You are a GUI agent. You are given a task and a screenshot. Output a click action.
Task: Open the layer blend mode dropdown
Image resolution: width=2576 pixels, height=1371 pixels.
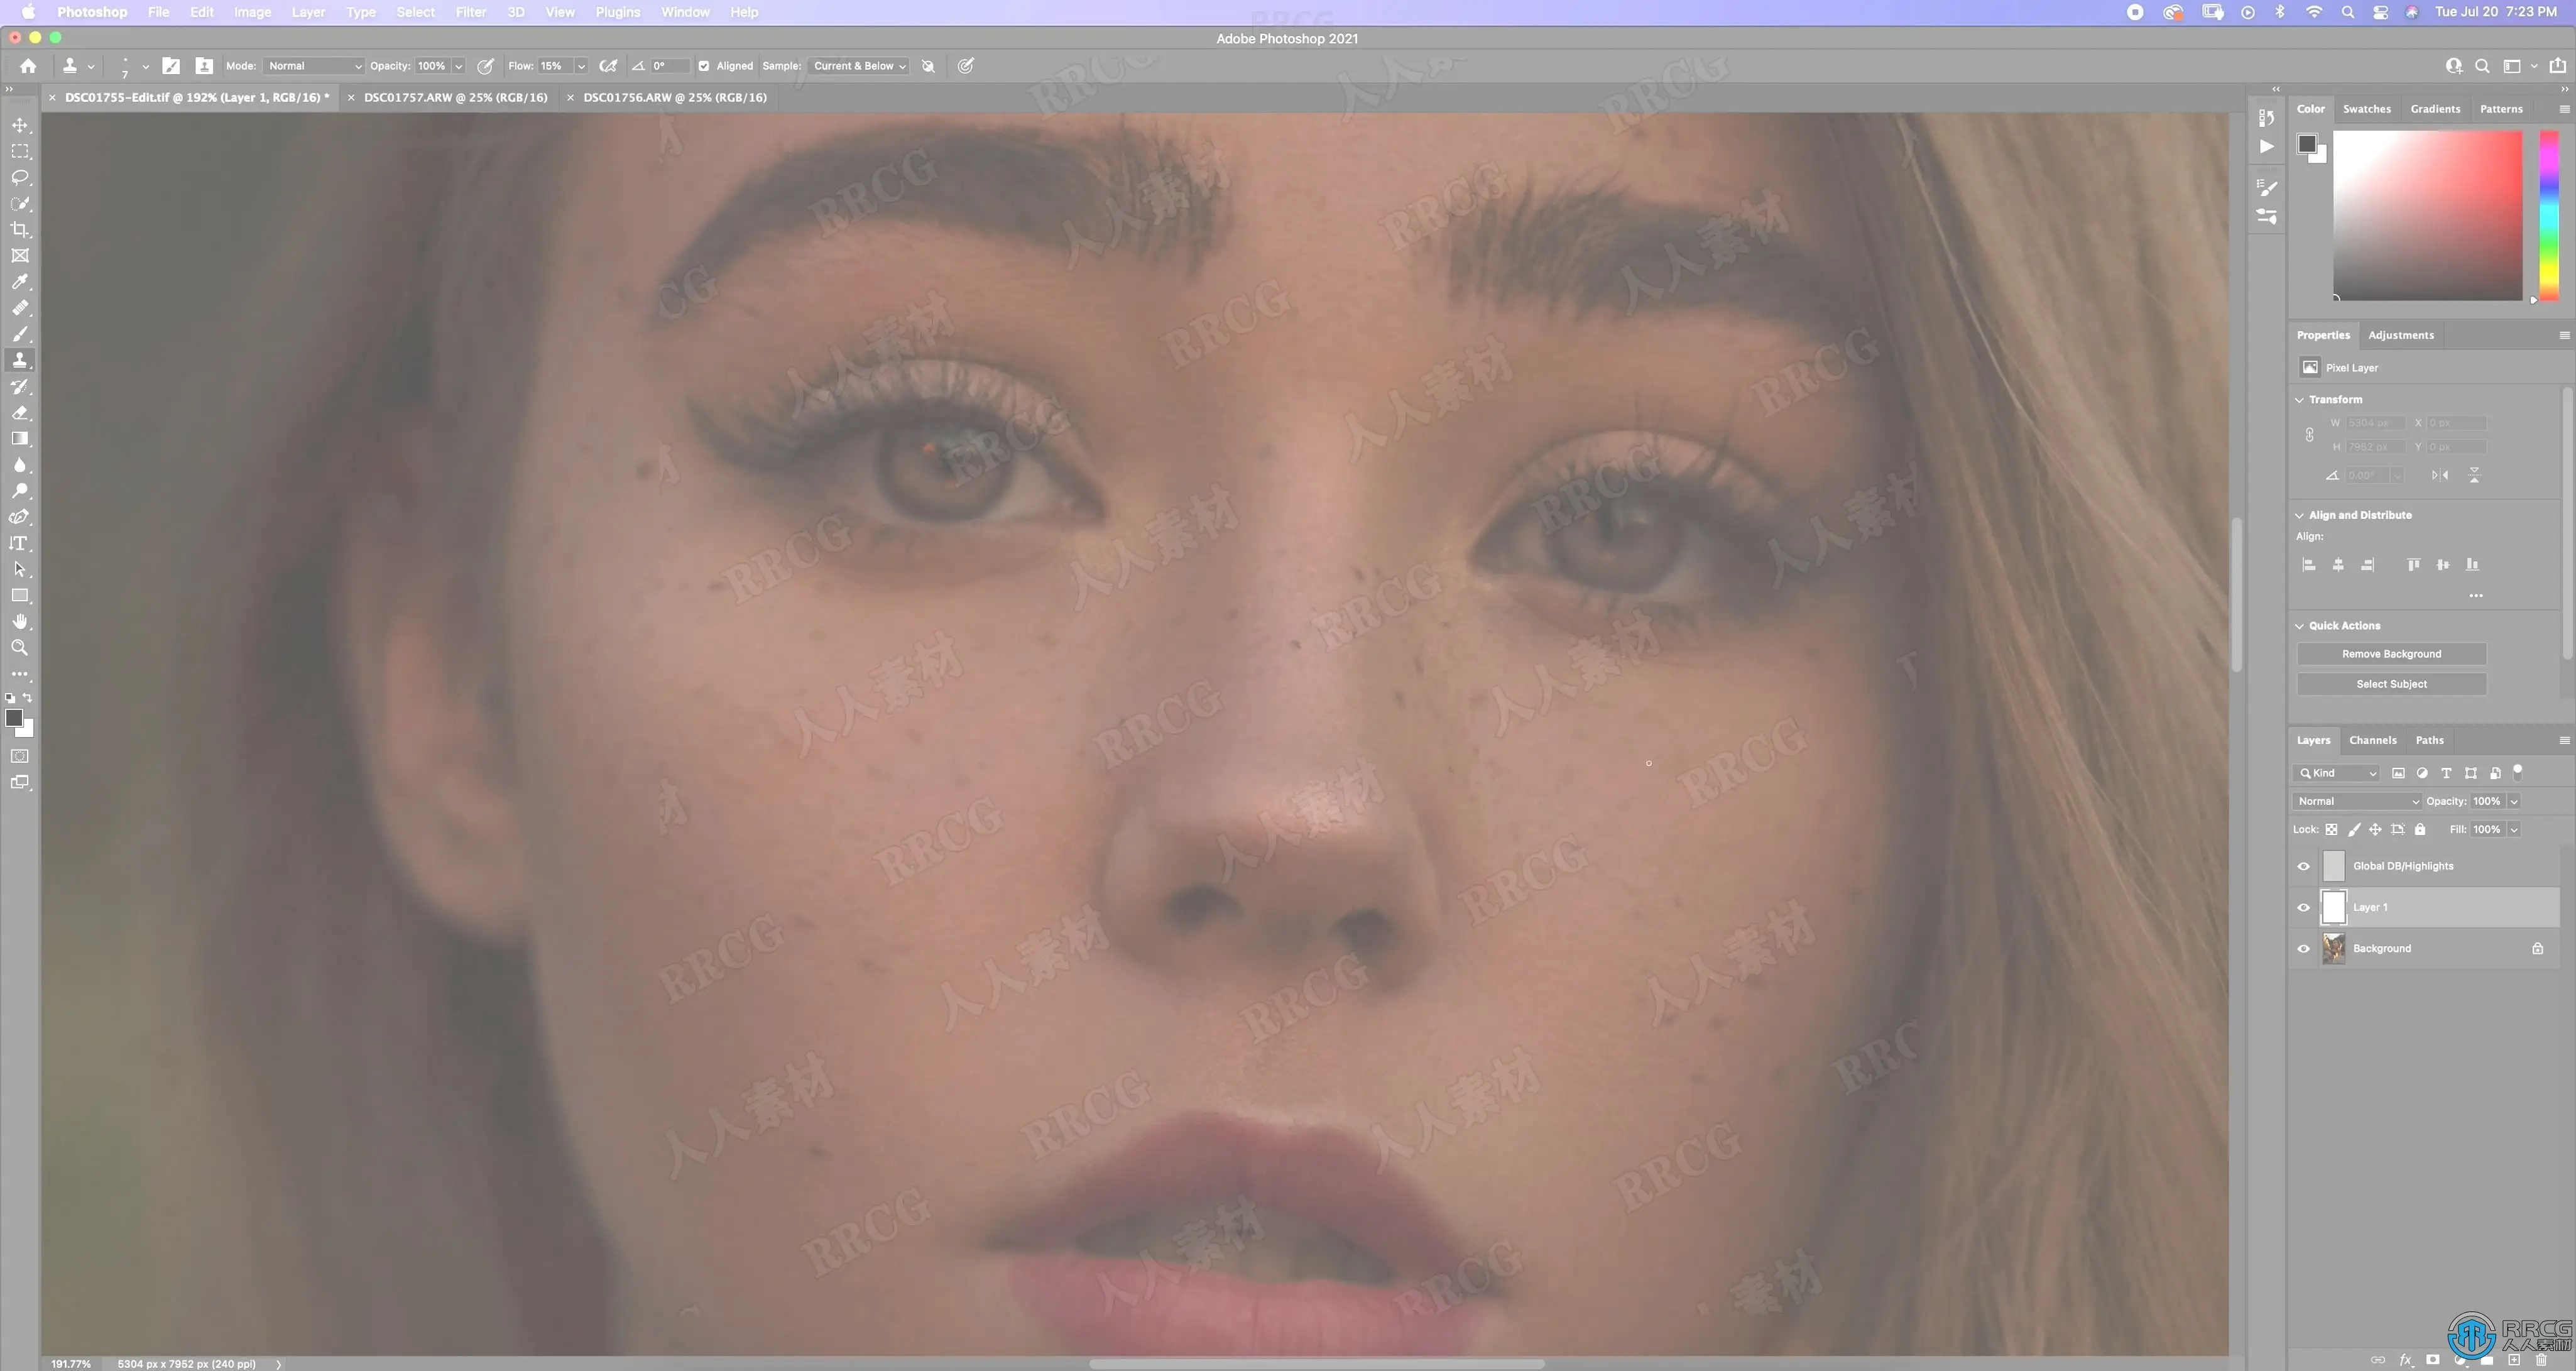tap(2357, 801)
